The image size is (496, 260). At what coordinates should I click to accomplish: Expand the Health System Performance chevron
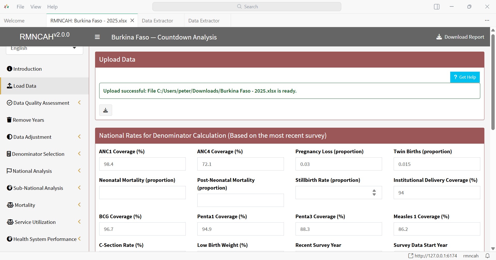(80, 239)
